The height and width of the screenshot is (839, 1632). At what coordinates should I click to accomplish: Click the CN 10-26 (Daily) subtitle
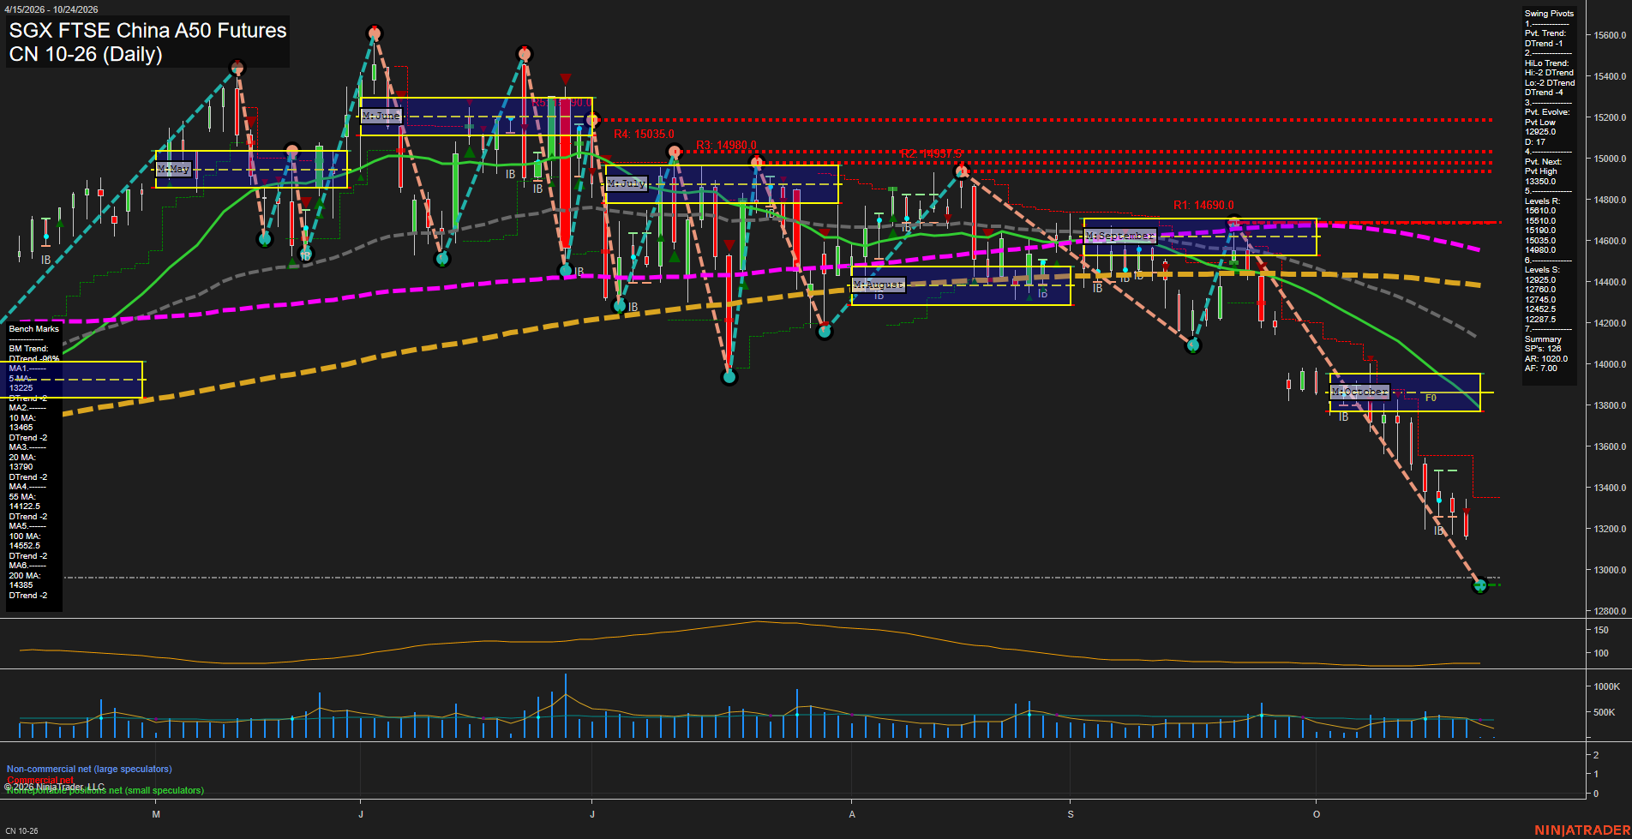tap(86, 55)
